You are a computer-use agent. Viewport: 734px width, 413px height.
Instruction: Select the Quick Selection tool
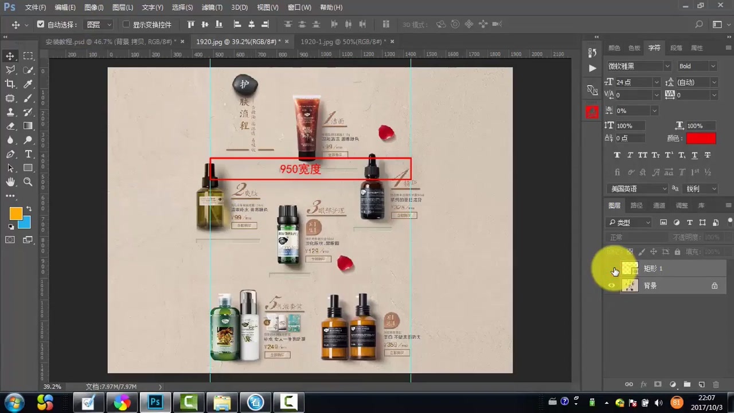28,70
